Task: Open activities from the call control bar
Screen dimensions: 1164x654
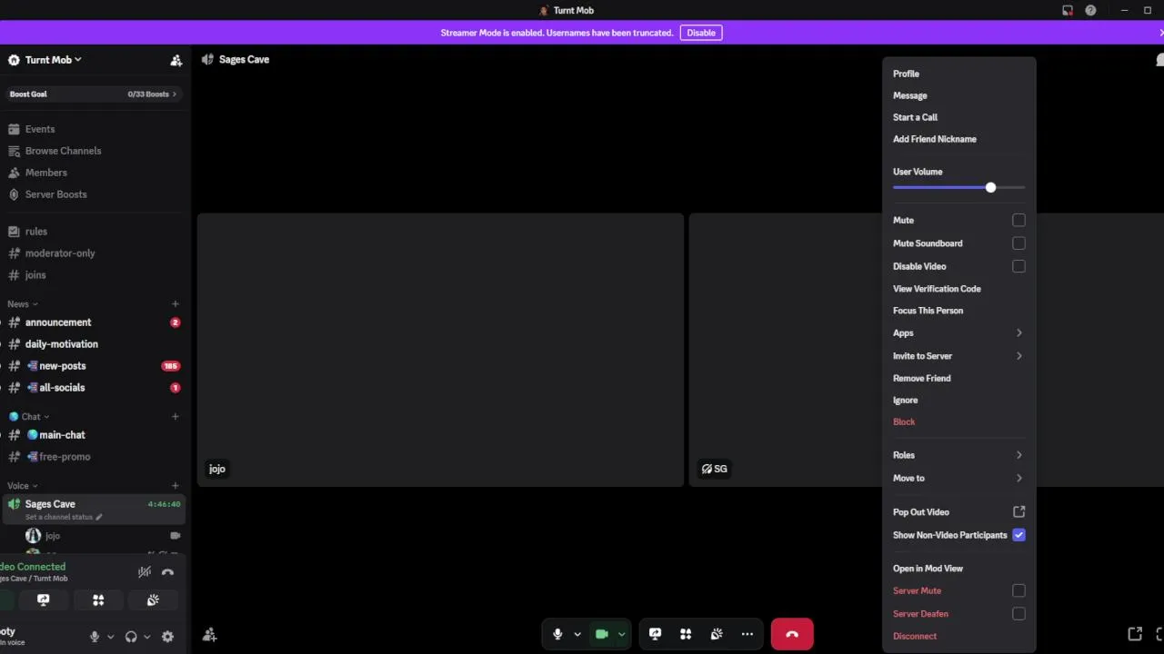Action: coord(686,634)
